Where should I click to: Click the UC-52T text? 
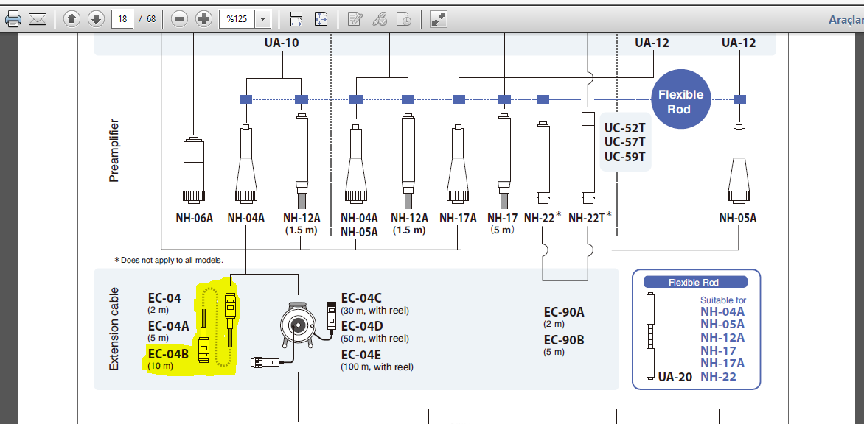625,127
